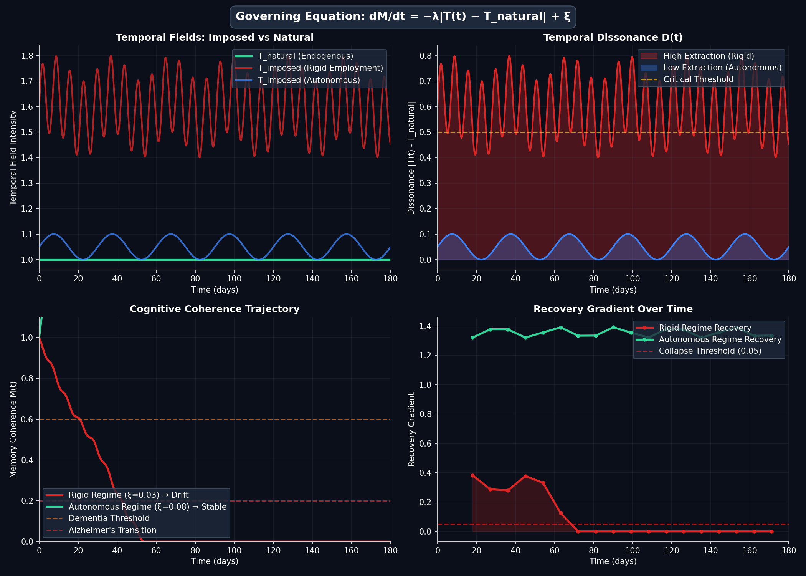Click Rigid Regime Drift legend entry

[x=128, y=495]
